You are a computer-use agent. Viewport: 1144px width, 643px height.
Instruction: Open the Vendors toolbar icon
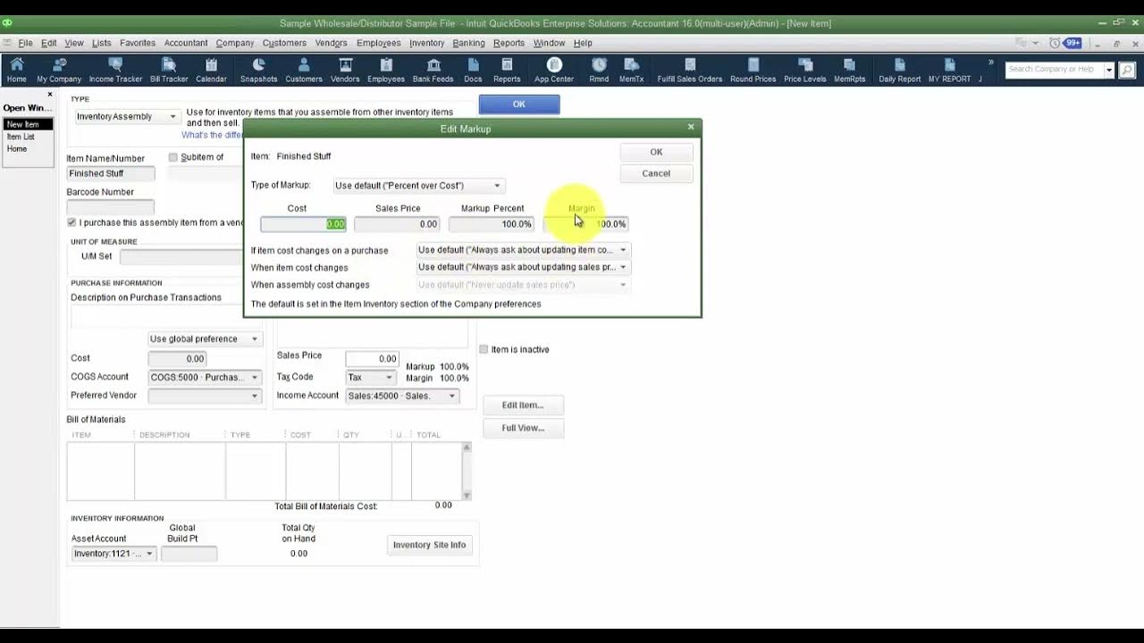[x=345, y=71]
